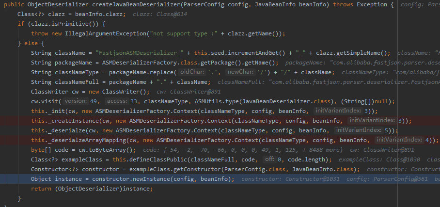
Task: Click the this._deserialze method call
Action: point(58,130)
